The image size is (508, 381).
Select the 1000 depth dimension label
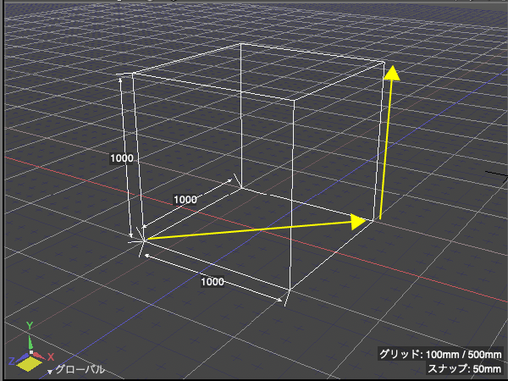[185, 200]
